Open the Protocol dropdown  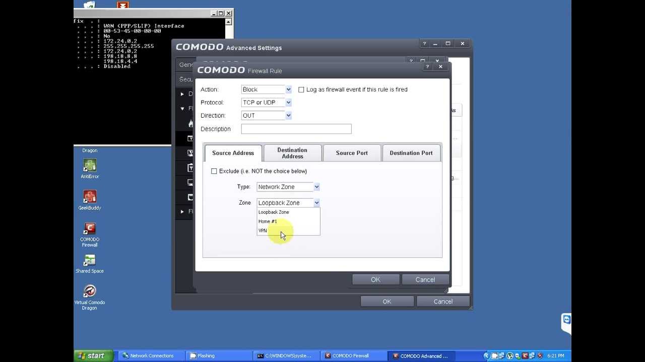click(267, 103)
